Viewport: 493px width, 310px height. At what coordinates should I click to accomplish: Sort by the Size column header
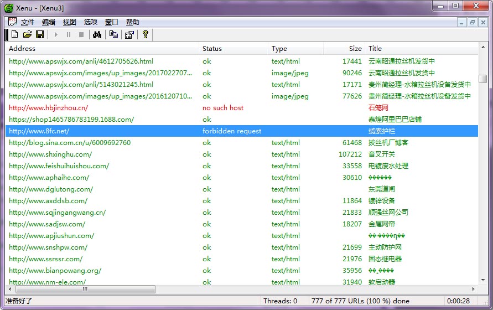pyautogui.click(x=344, y=49)
